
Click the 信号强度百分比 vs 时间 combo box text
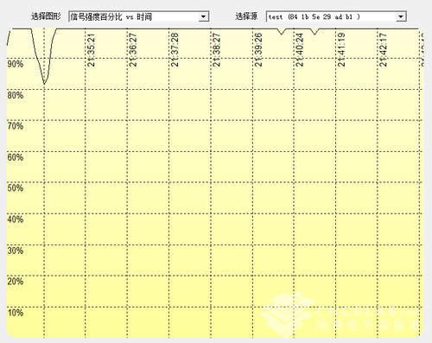111,17
